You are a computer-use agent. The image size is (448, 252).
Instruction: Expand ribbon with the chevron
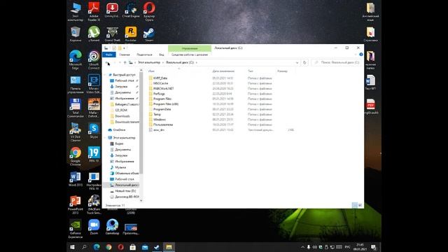[356, 55]
